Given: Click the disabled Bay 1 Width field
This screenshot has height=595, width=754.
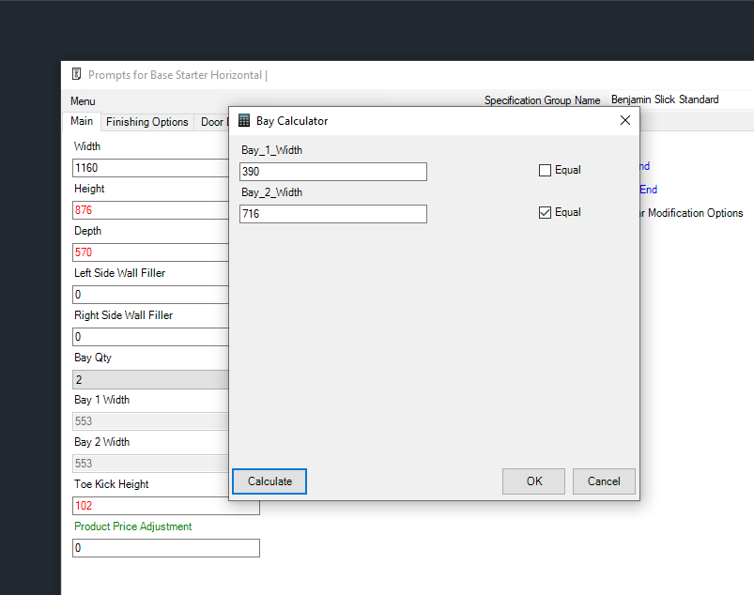Looking at the screenshot, I should point(150,421).
